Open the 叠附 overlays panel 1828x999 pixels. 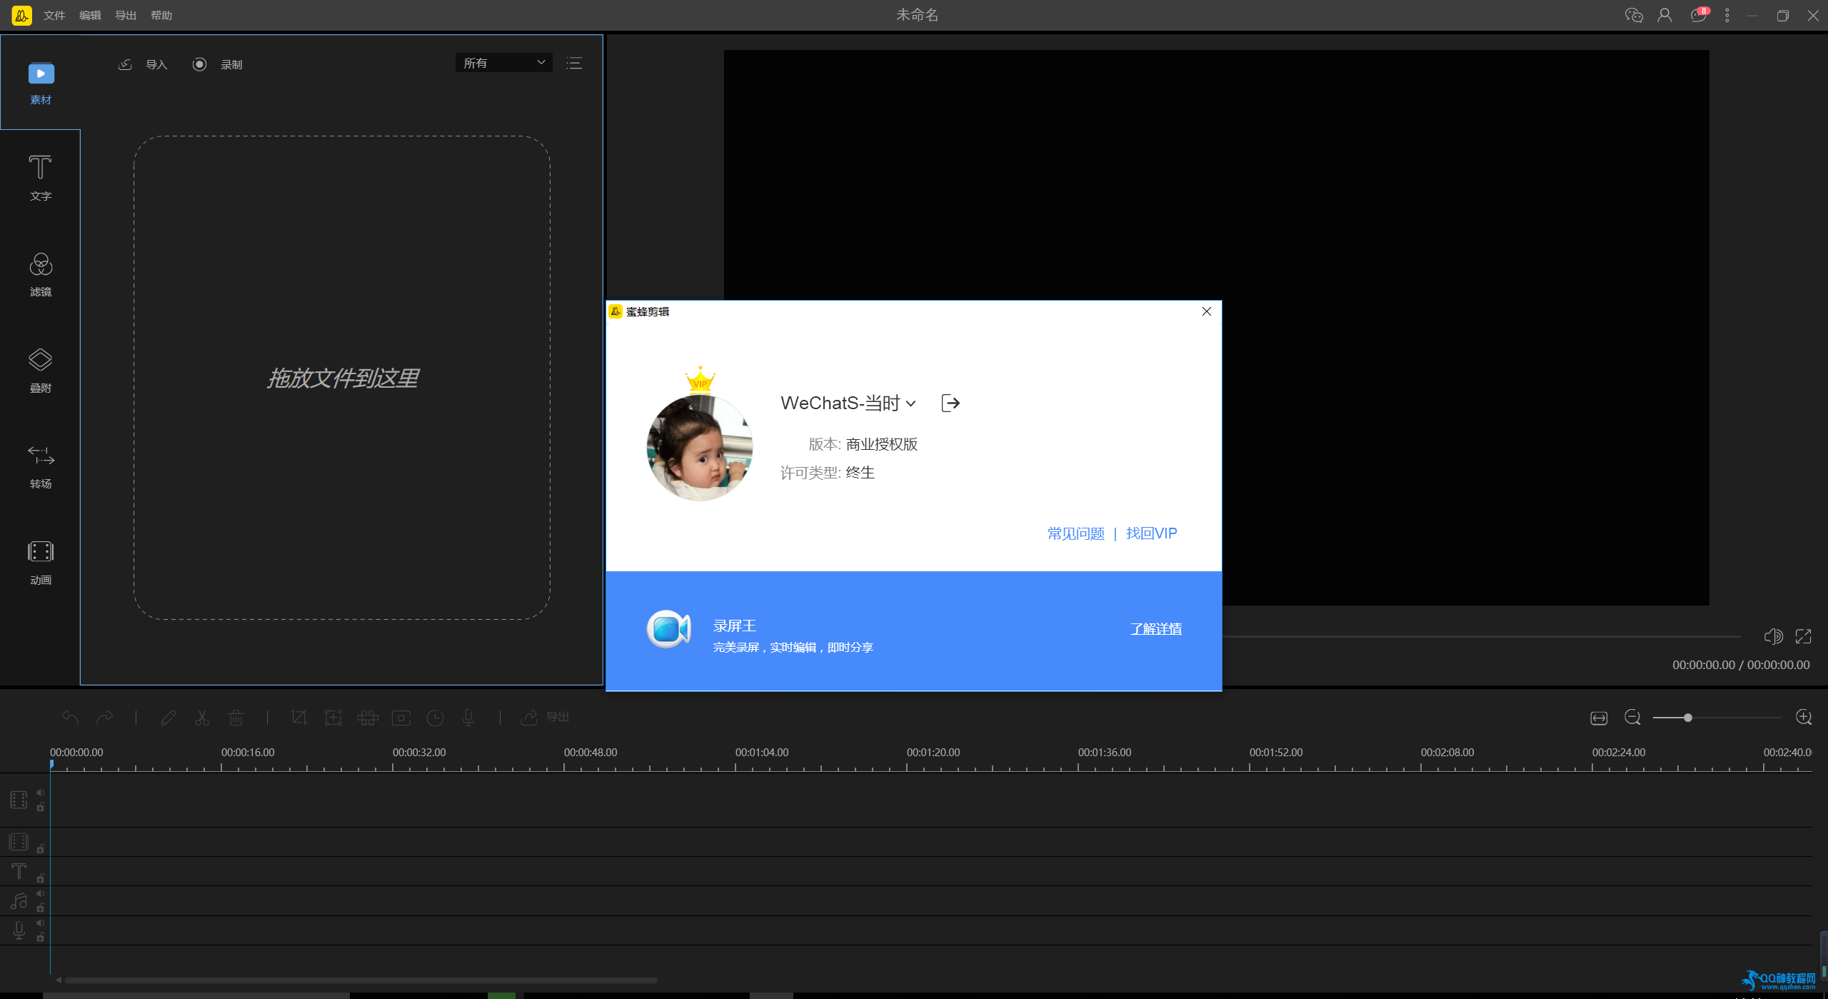(41, 370)
